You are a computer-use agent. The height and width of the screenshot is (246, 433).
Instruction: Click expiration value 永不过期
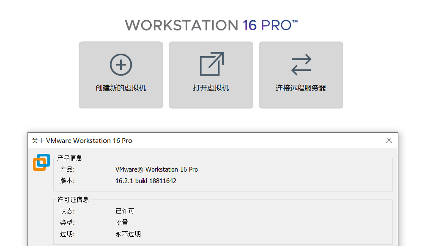[x=128, y=234]
